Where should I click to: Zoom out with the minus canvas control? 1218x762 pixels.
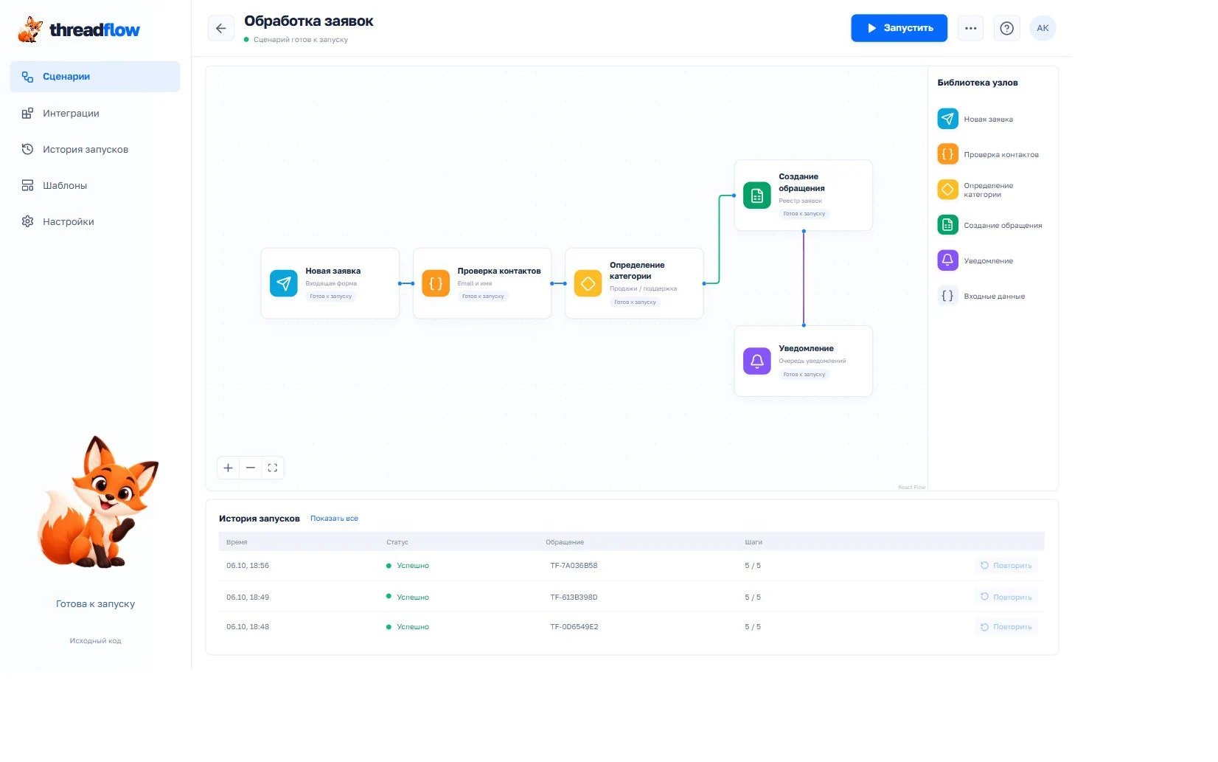click(x=251, y=468)
